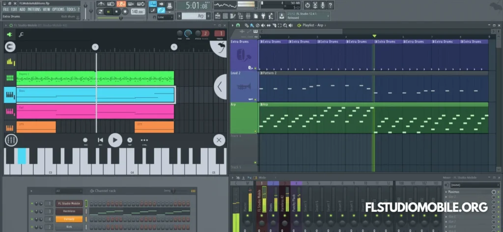503x232 pixels.
Task: Select the Extra Drums track header
Action: (x=245, y=55)
